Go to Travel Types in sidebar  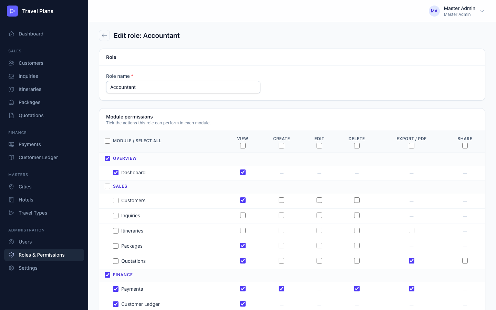[44, 213]
